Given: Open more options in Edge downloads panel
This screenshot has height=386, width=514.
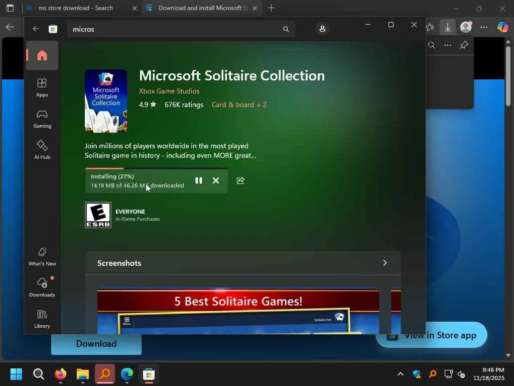Looking at the screenshot, I should coord(447,45).
